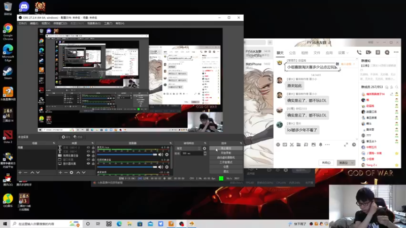
Task: Toggle lock on 文本 (GDI+) 2 source
Action: (x=93, y=147)
